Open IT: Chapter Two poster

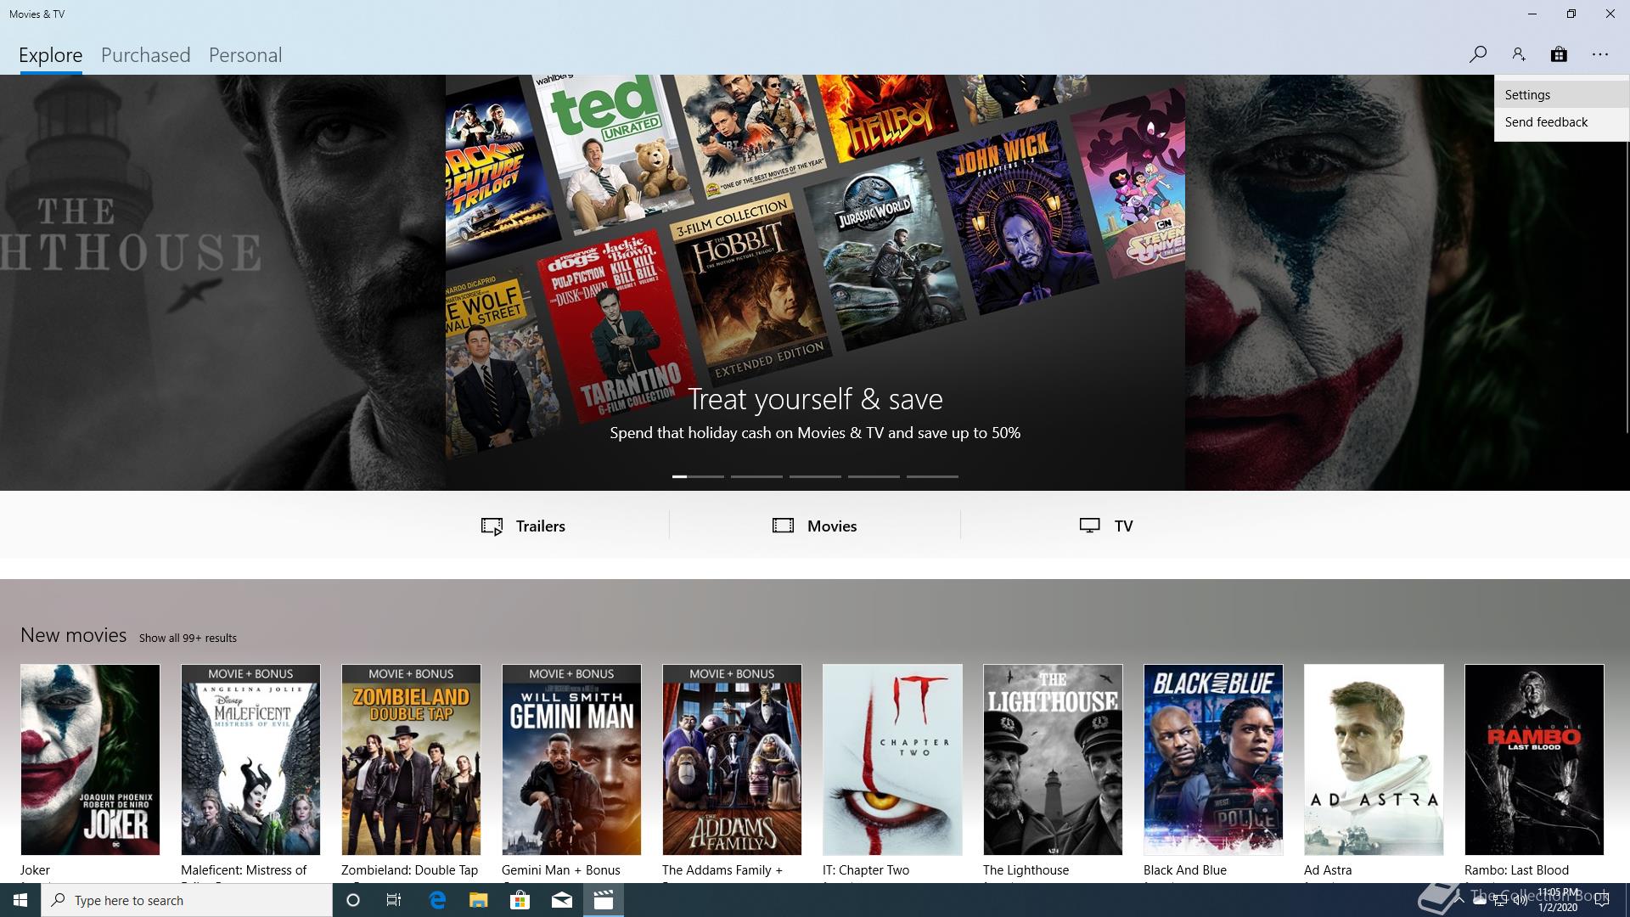892,760
